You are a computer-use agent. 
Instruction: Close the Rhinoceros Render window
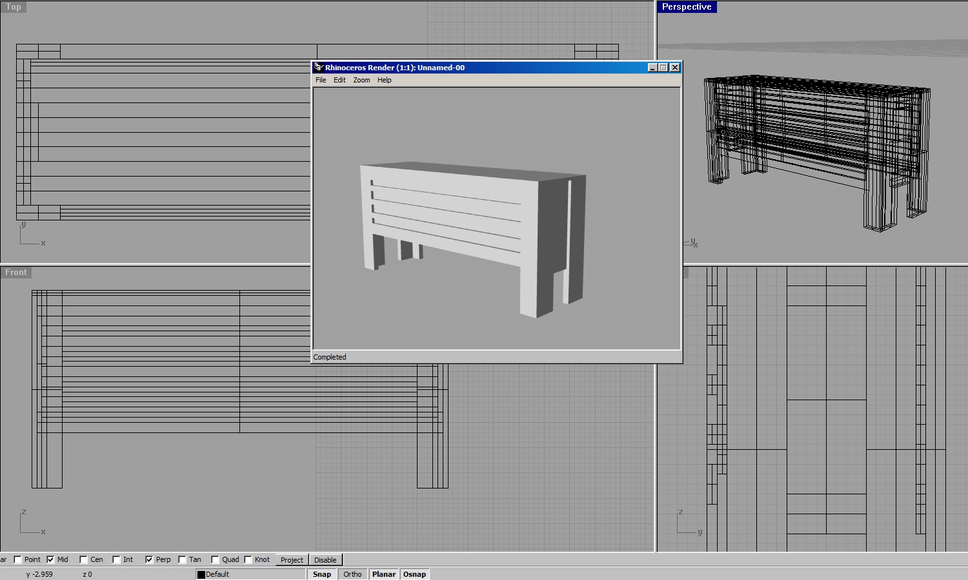pos(675,68)
